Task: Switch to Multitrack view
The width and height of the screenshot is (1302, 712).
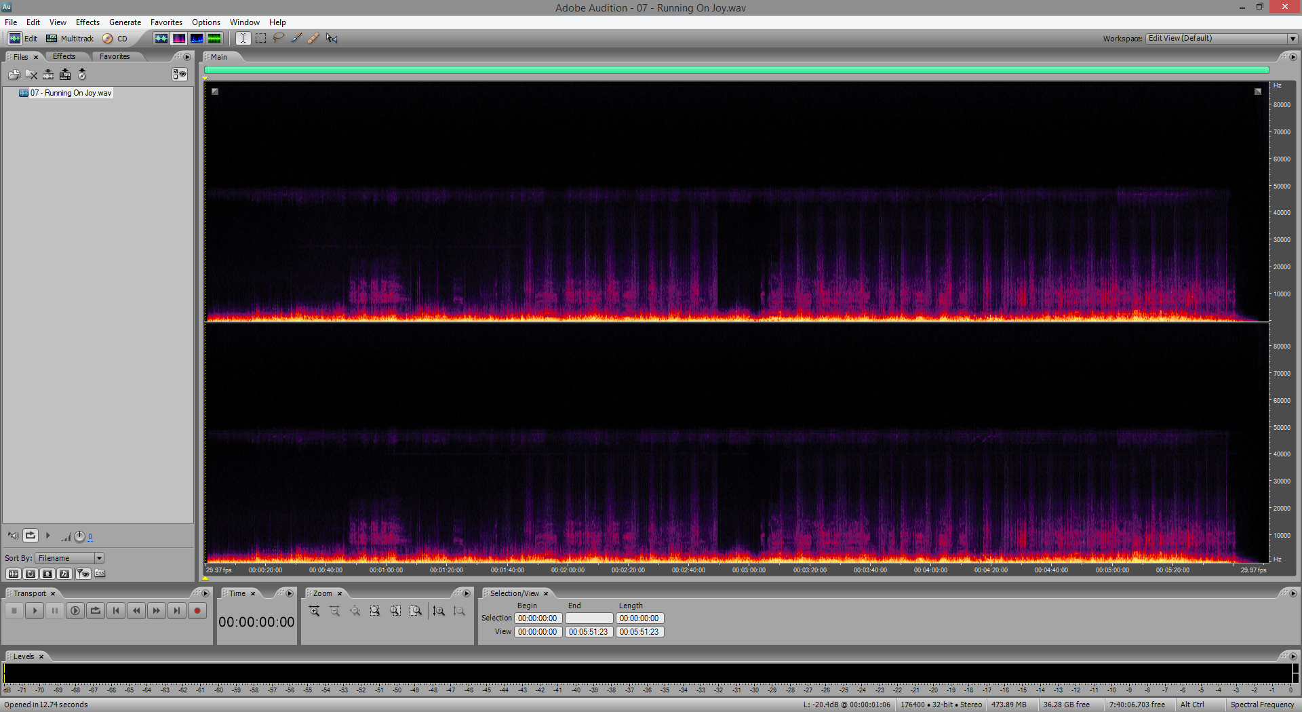Action: (x=70, y=39)
